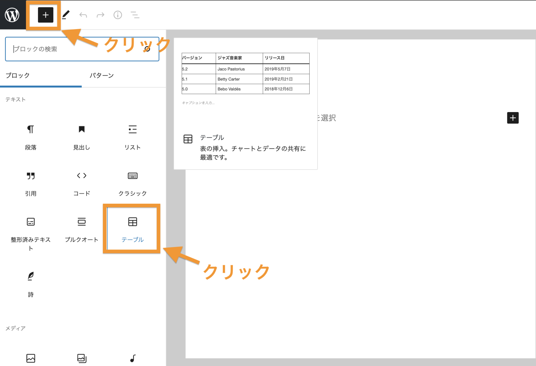Open the content details info icon
This screenshot has height=366, width=536.
(118, 15)
